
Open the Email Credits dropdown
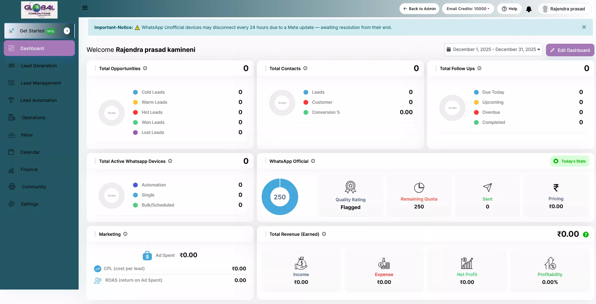[468, 9]
